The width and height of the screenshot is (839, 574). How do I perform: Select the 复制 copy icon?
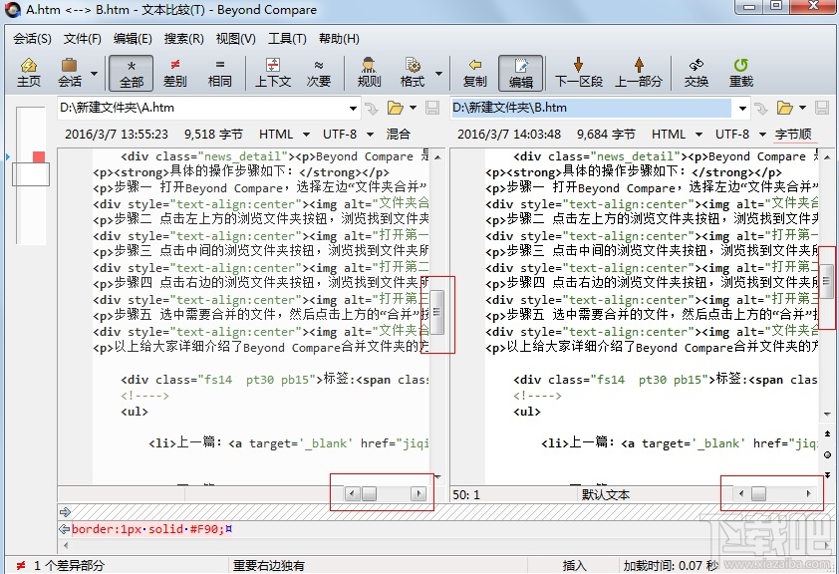474,70
